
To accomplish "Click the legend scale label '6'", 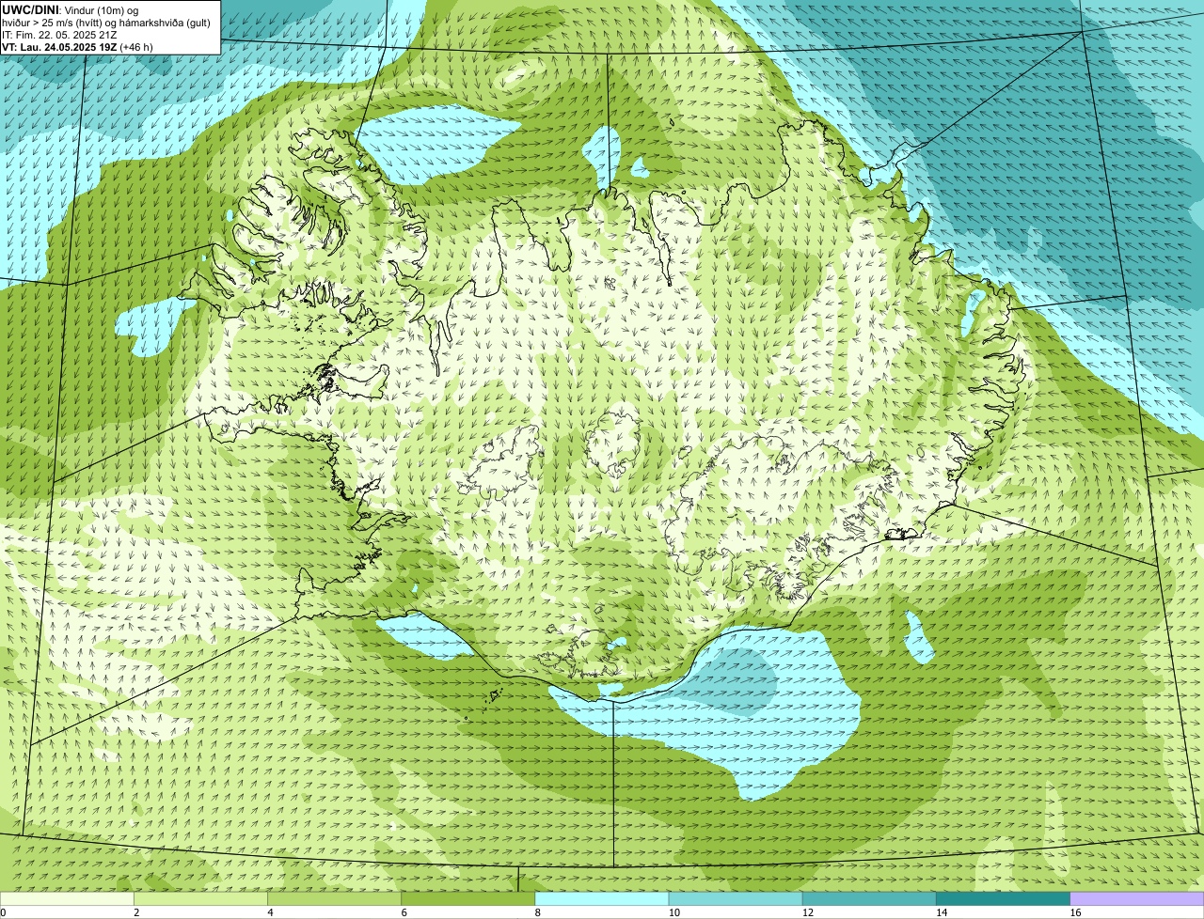I will coord(404,912).
